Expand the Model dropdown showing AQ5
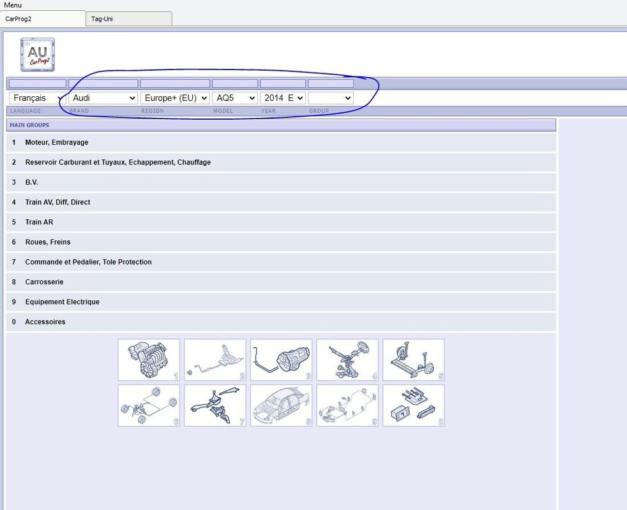The height and width of the screenshot is (510, 627). pos(234,98)
